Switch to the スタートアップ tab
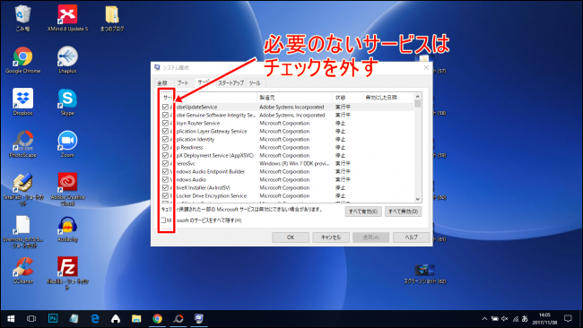 coord(231,82)
